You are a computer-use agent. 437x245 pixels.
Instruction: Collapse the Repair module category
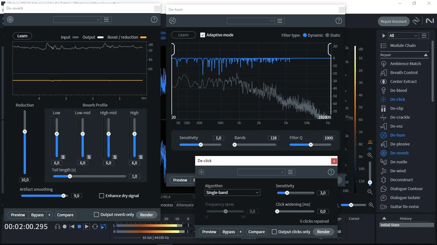426,55
